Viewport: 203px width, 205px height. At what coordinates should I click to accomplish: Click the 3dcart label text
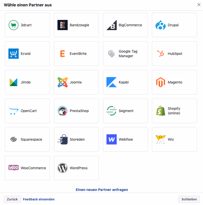pos(26,25)
